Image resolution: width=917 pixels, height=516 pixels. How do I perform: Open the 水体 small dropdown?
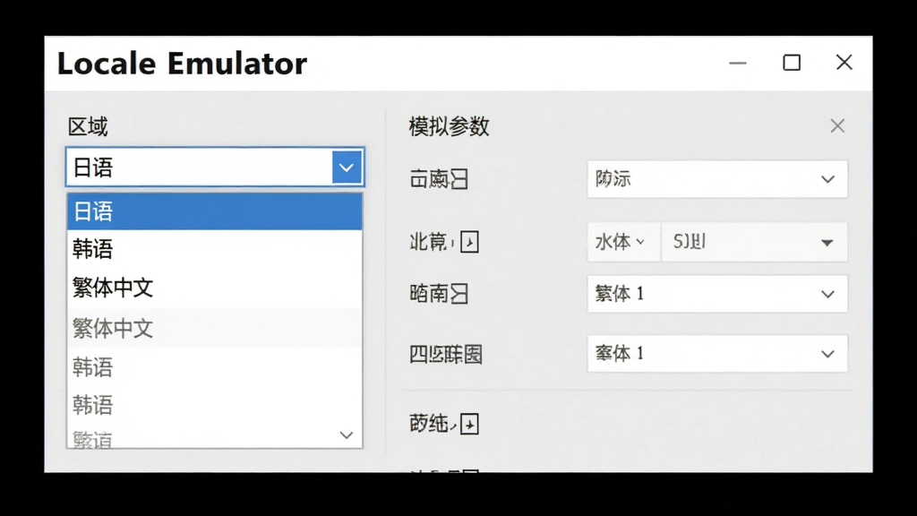click(623, 242)
